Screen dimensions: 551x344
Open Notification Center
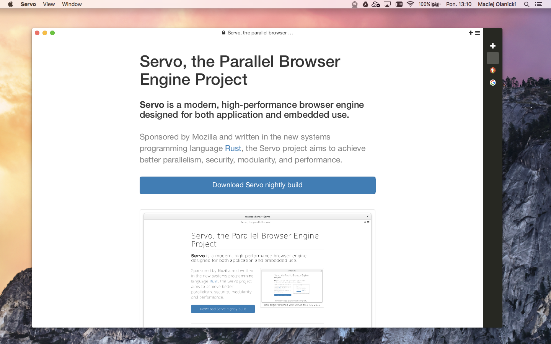pyautogui.click(x=539, y=4)
